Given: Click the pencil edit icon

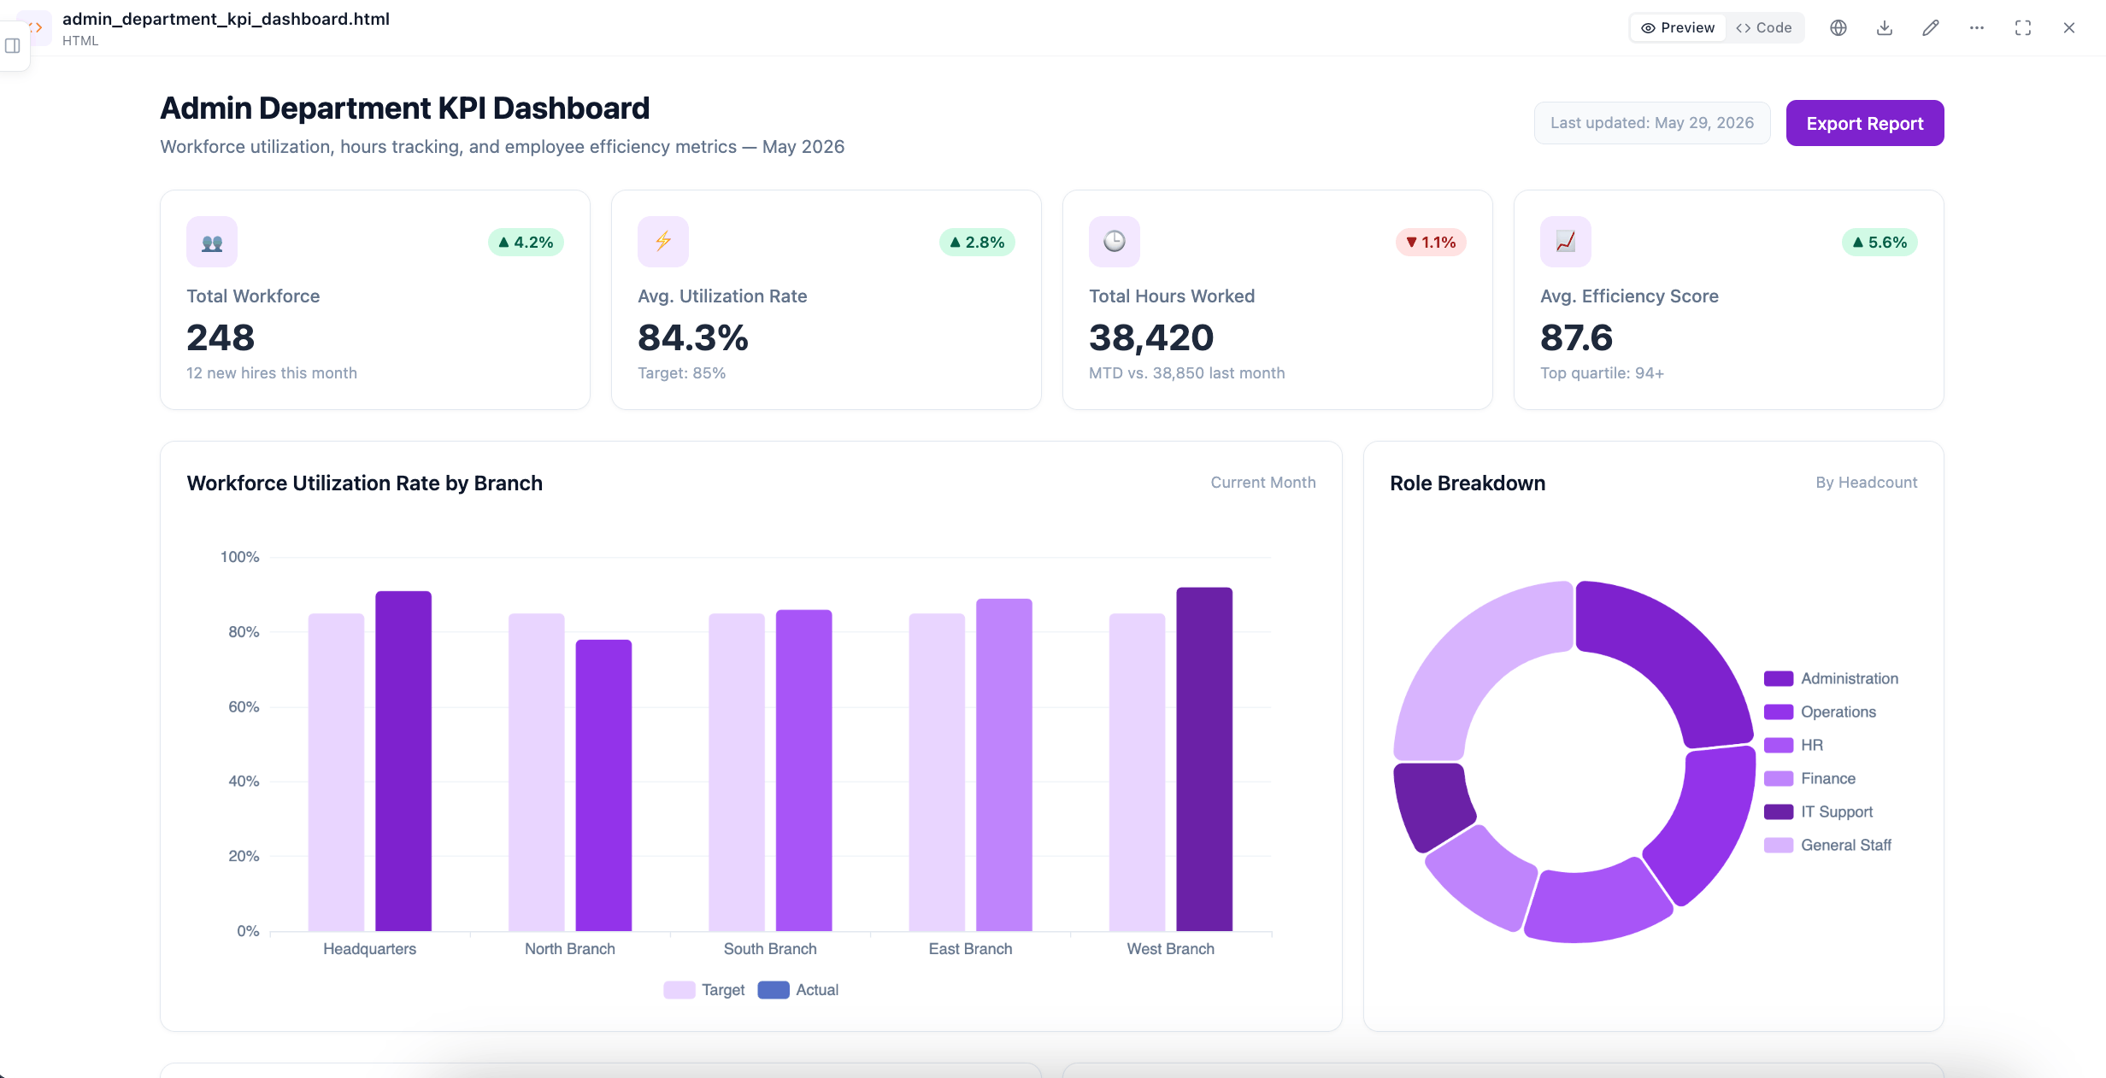Looking at the screenshot, I should (1931, 27).
